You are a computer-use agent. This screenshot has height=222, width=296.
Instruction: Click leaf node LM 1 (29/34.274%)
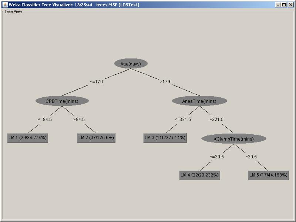[27, 138]
